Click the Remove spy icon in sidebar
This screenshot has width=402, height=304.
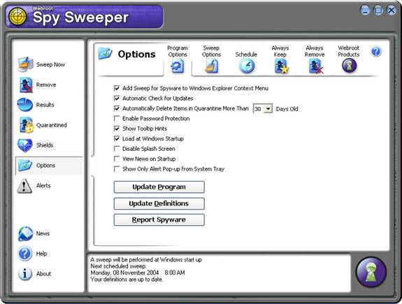pyautogui.click(x=26, y=85)
